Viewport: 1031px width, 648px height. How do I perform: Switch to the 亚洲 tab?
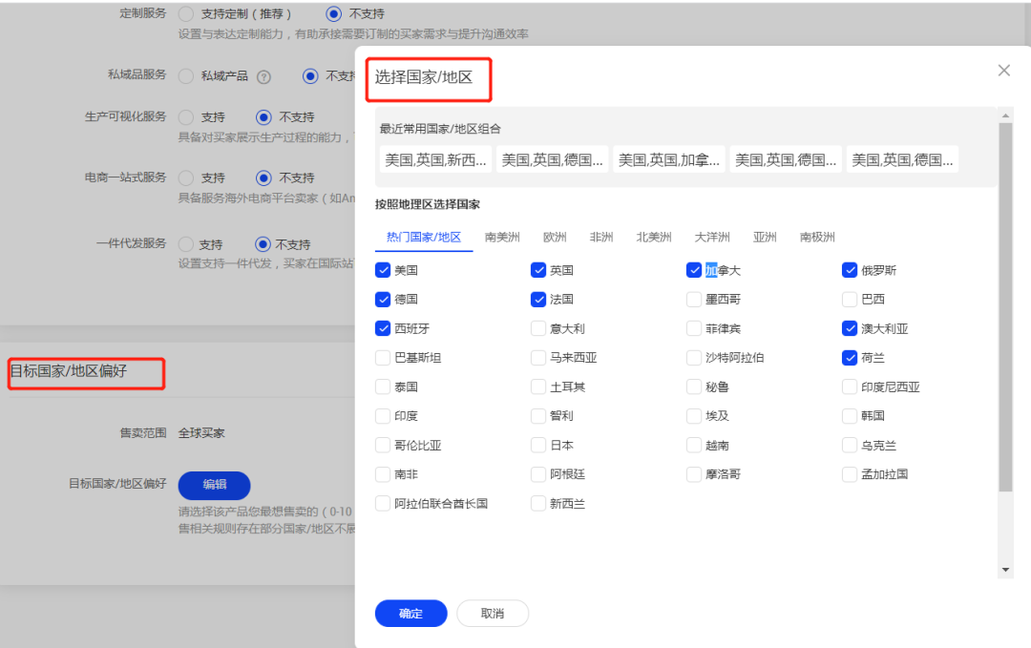click(x=765, y=237)
